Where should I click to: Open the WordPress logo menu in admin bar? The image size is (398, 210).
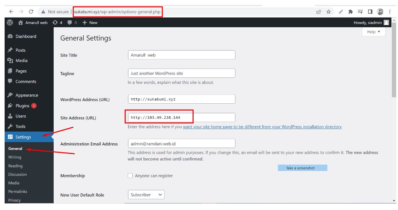coord(10,22)
